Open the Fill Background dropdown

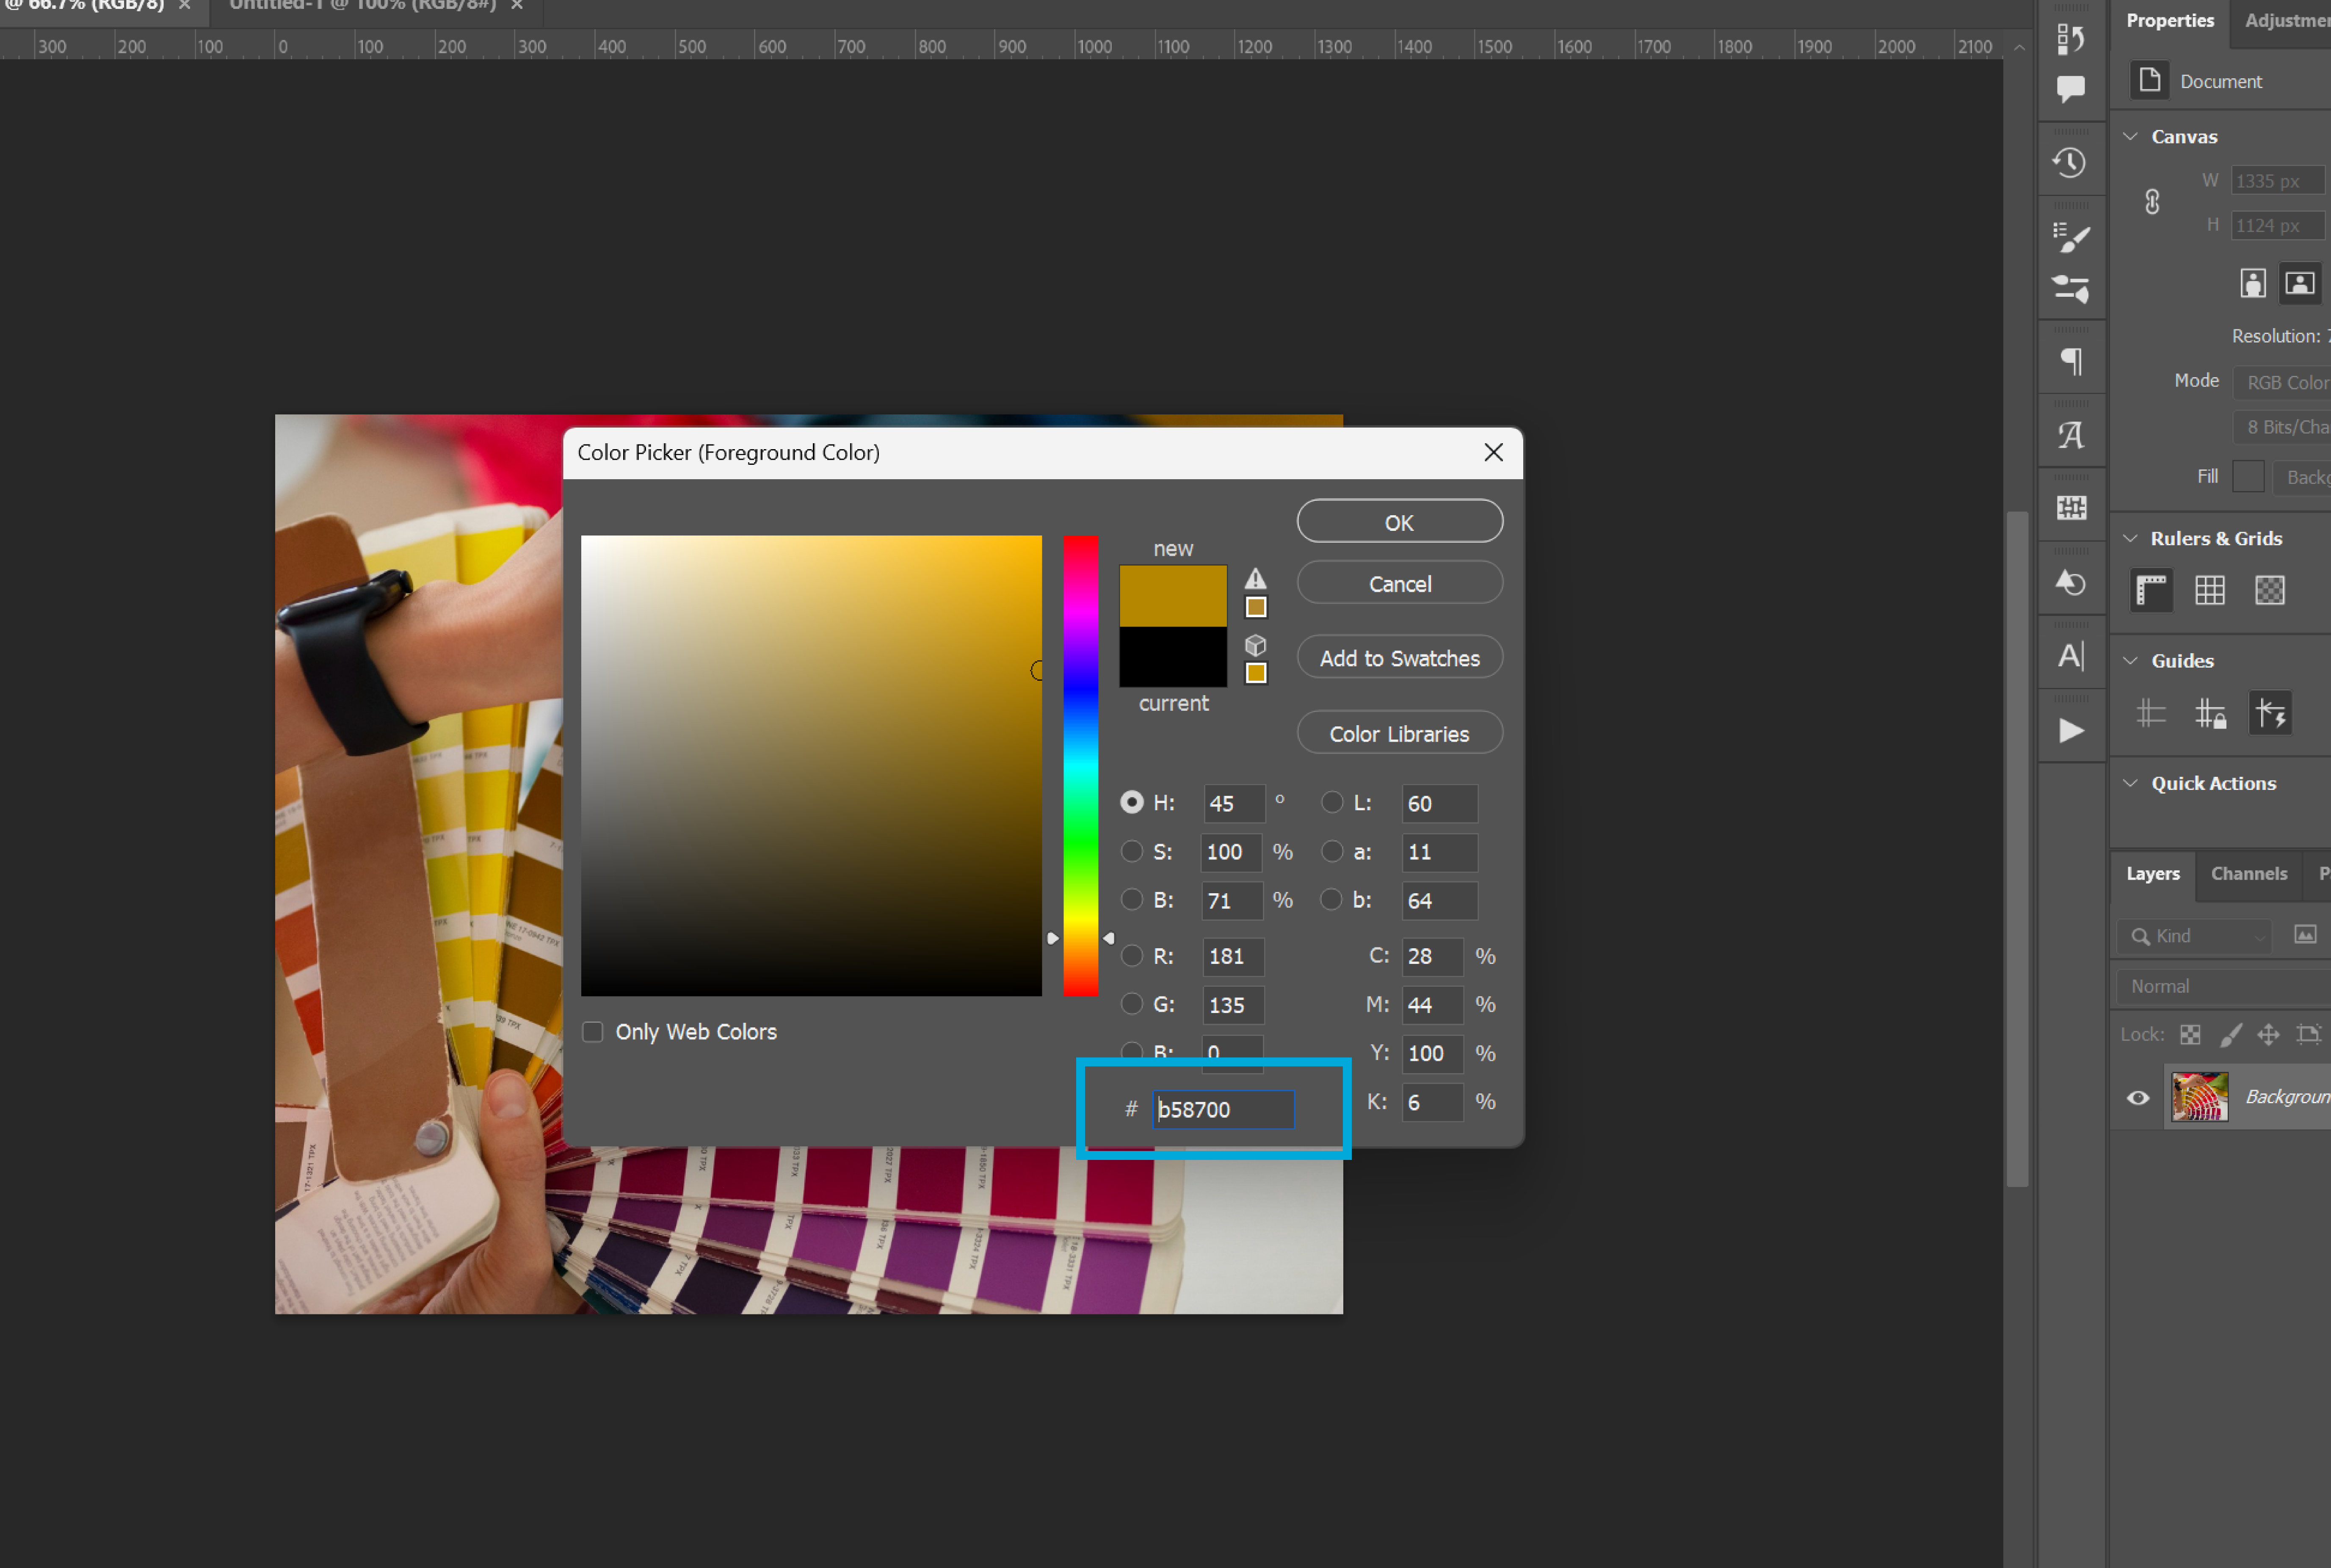[x=2302, y=477]
